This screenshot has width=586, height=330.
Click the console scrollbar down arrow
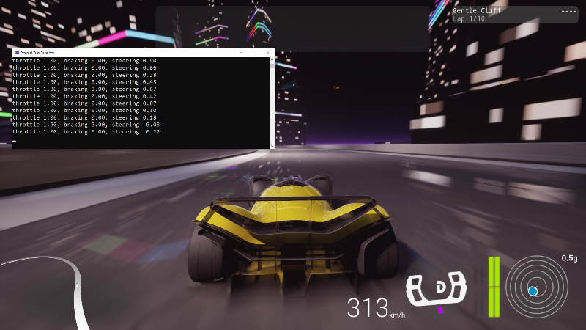(272, 146)
